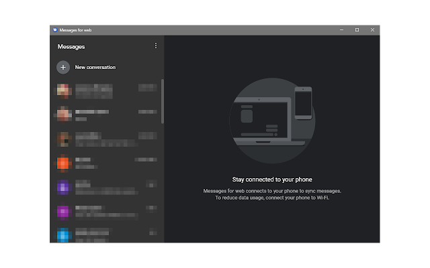Click the laptop and phone illustration
The height and width of the screenshot is (268, 430).
click(x=272, y=121)
